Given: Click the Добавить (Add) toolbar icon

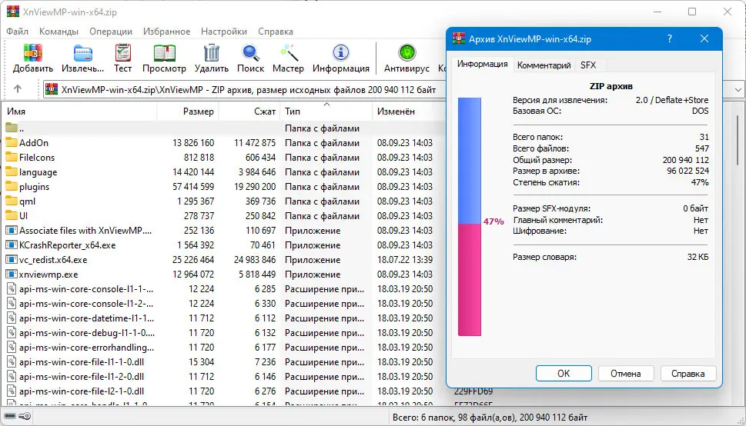Looking at the screenshot, I should 33,52.
